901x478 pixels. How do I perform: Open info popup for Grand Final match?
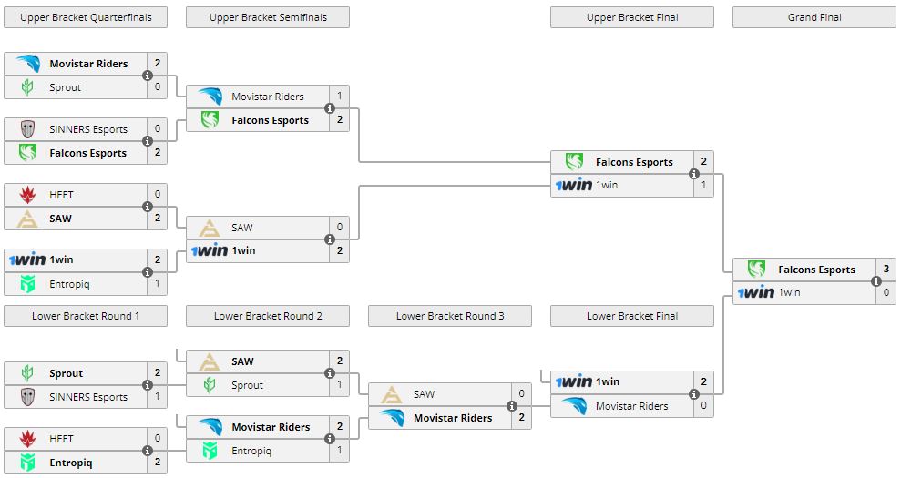coord(876,280)
